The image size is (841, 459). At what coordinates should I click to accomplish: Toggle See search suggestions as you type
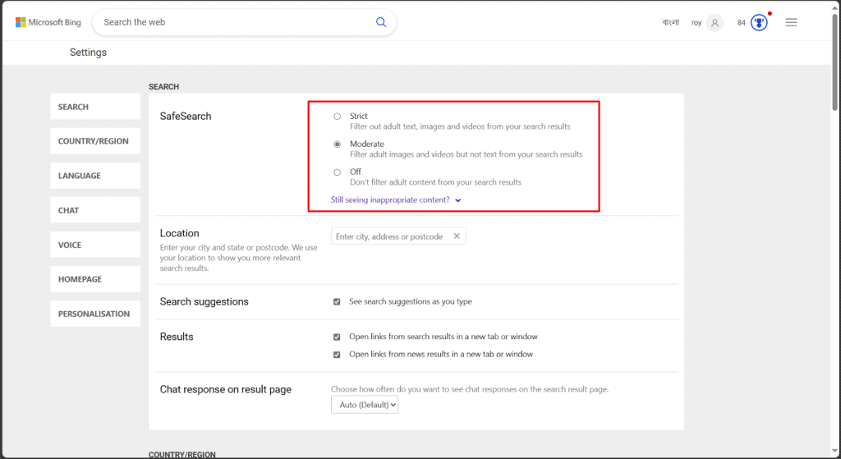pos(337,302)
